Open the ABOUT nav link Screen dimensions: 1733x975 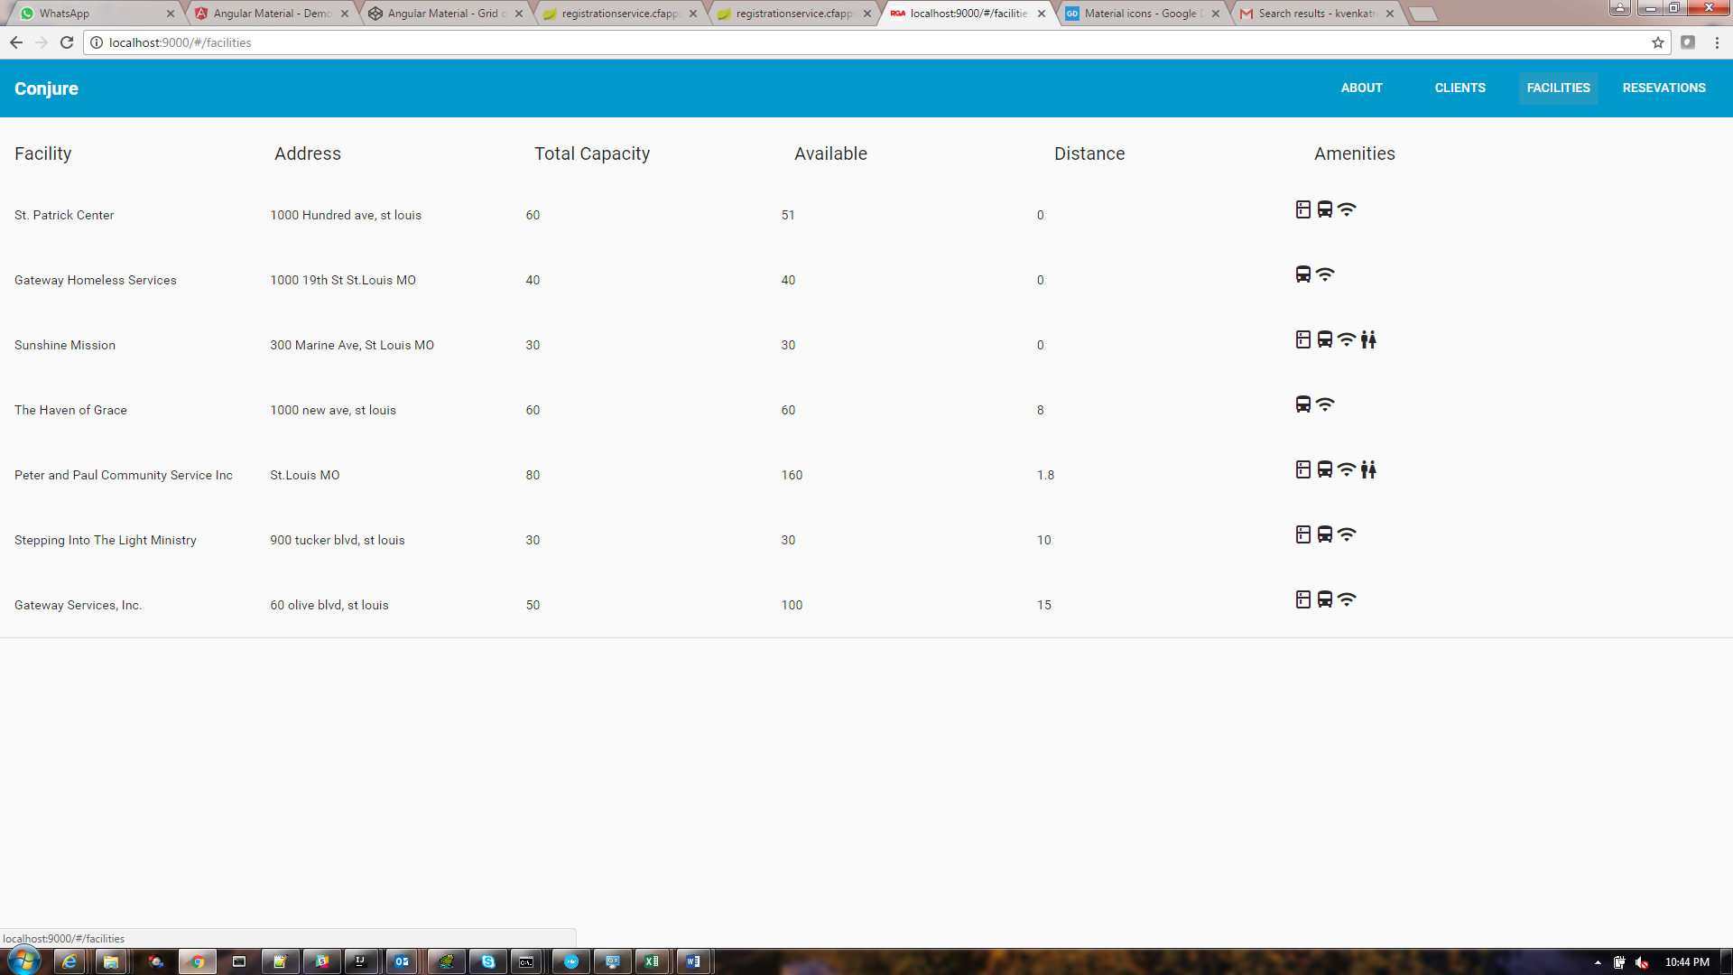coord(1361,88)
